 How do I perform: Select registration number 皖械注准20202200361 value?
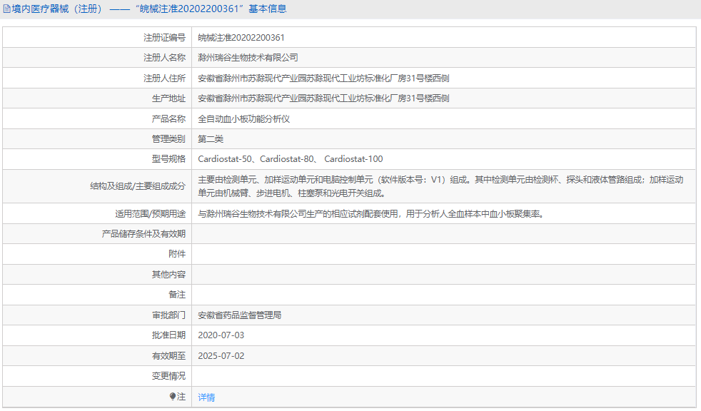241,38
